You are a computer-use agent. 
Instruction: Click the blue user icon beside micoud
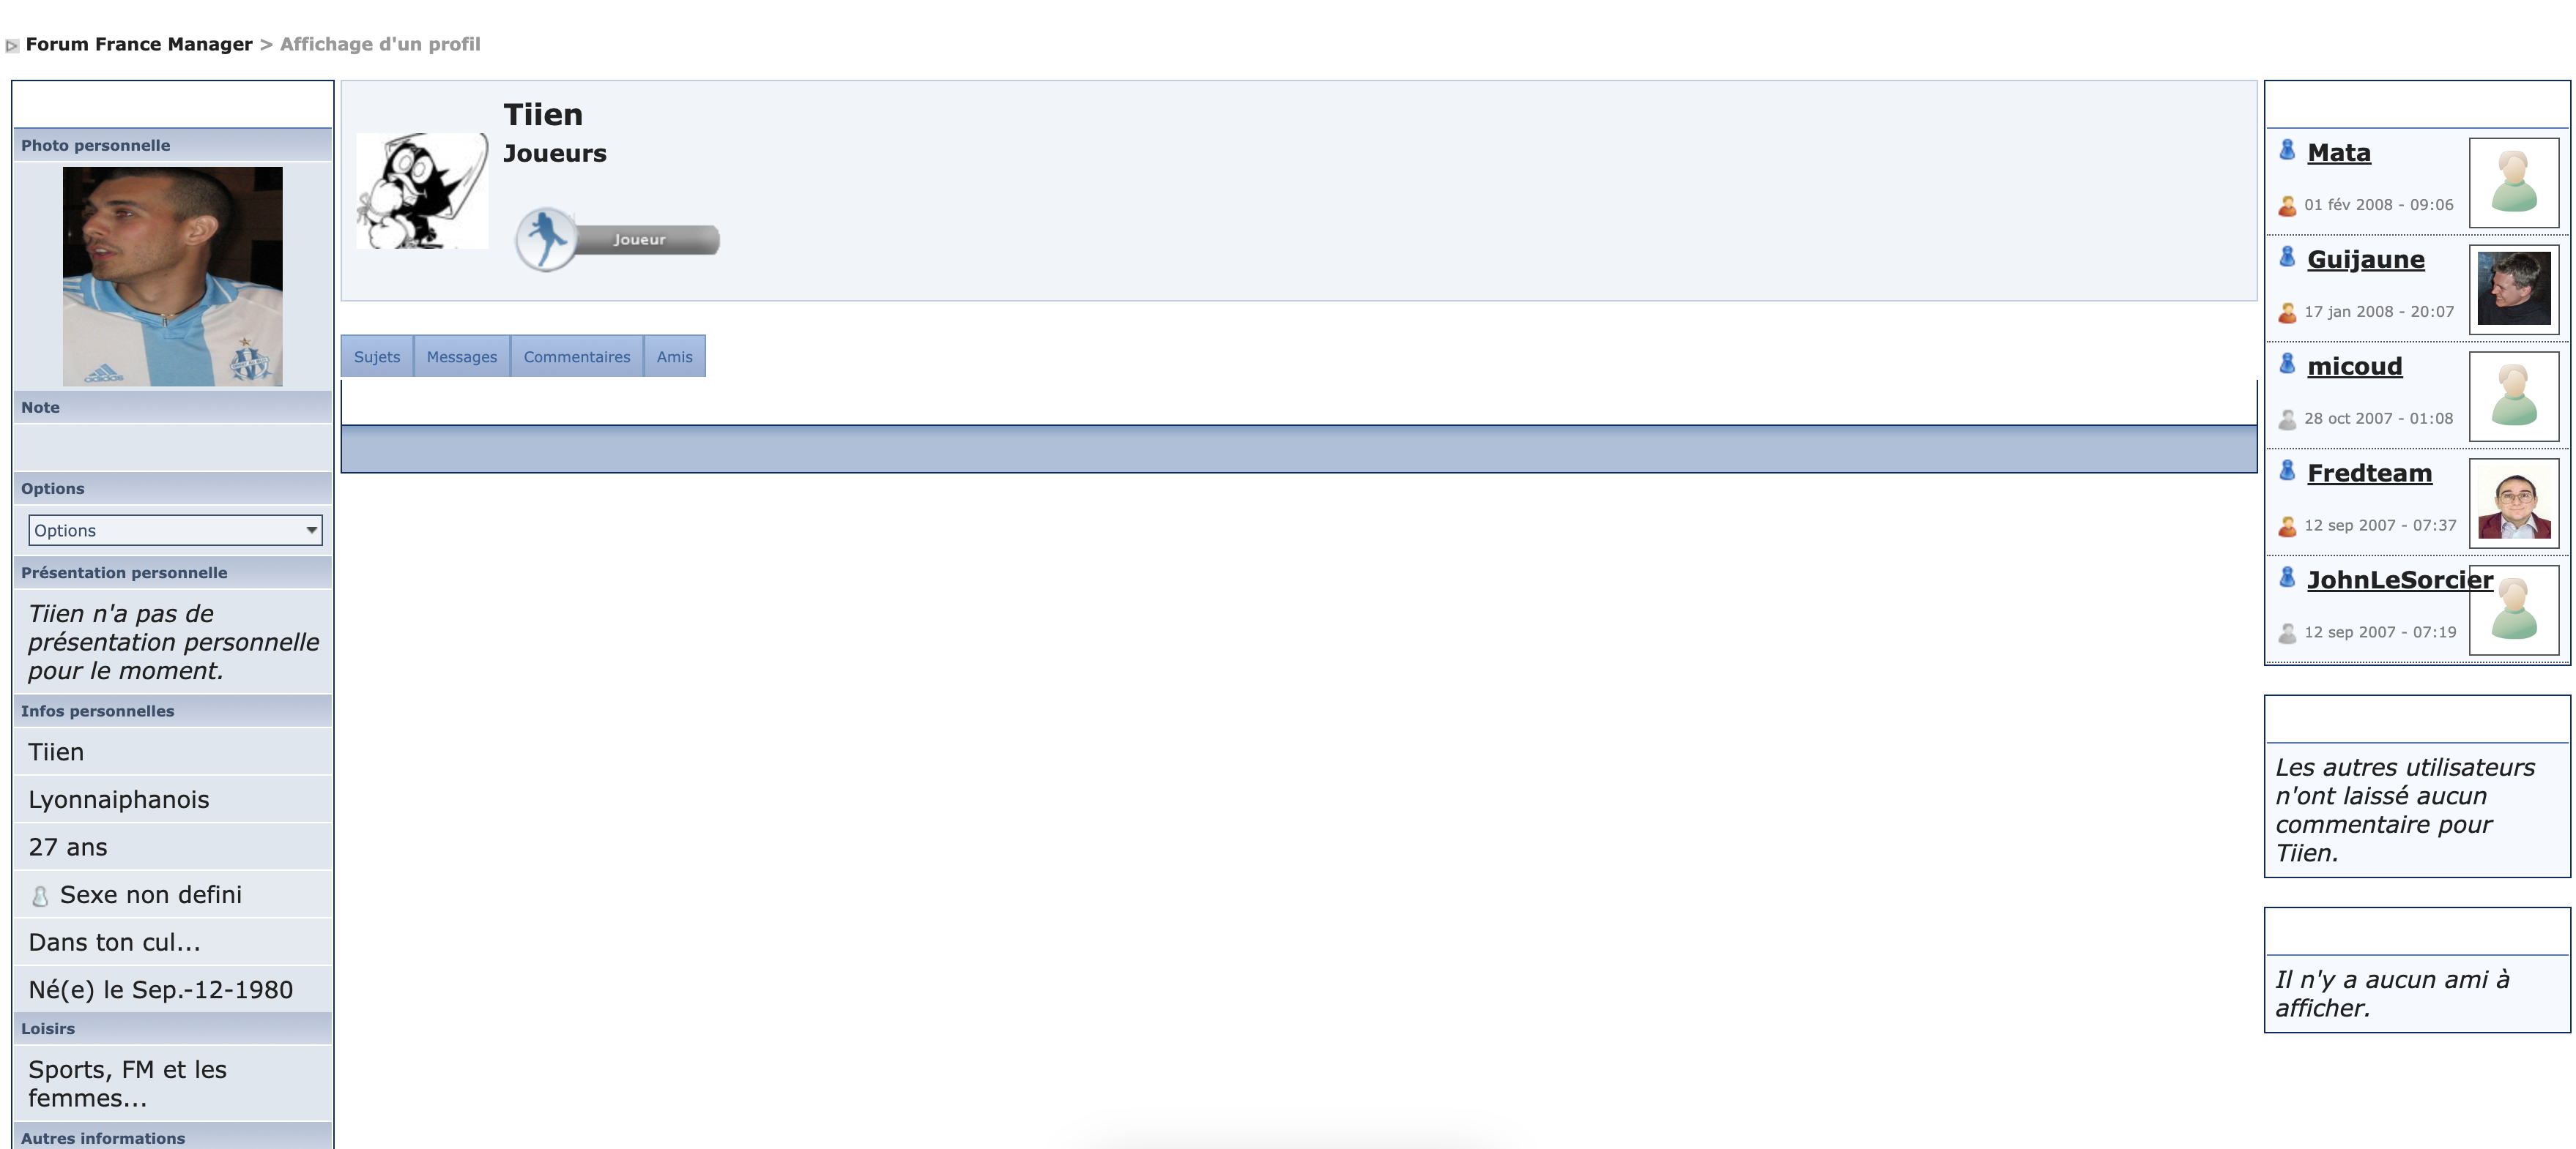coord(2287,364)
